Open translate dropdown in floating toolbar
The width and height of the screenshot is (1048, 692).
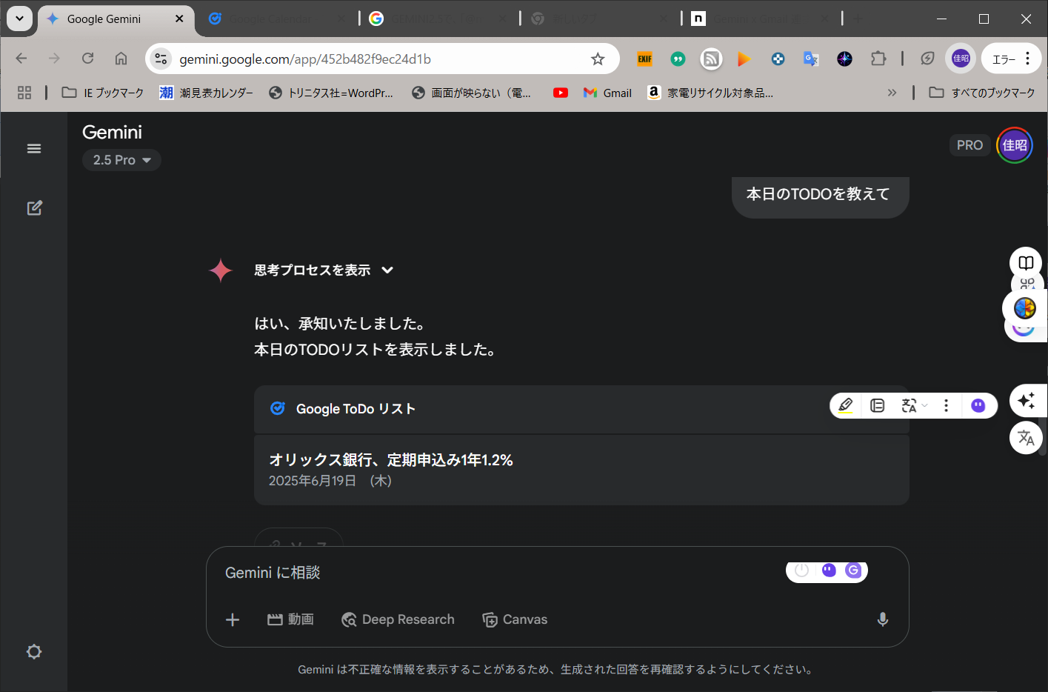914,405
